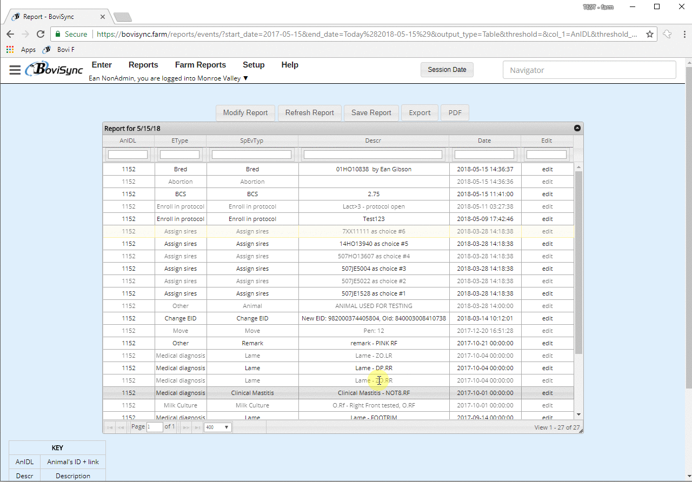692x482 pixels.
Task: Go back in the browser
Action: [10, 34]
